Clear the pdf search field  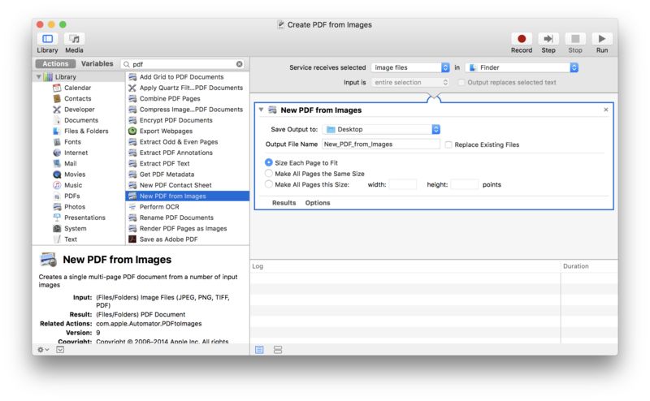(x=240, y=64)
